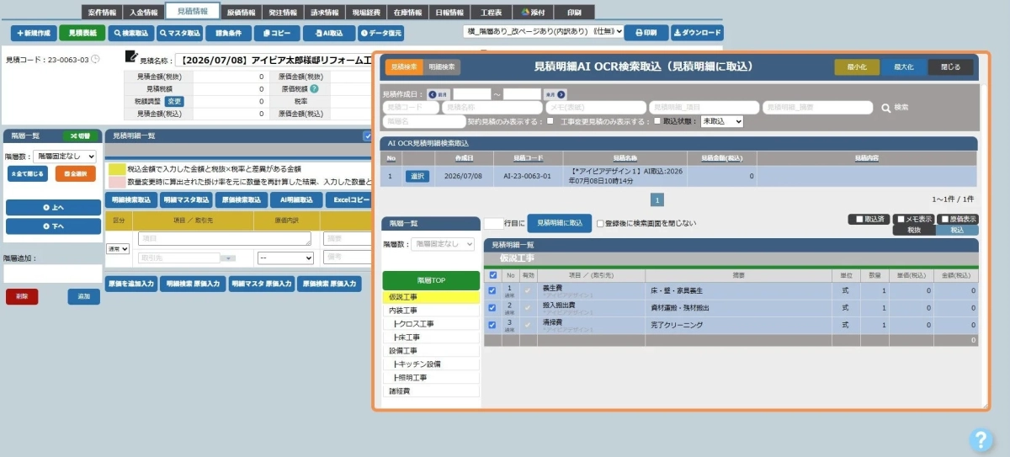This screenshot has width=1010, height=457.
Task: Click the AI明細取込 button
Action: (295, 199)
